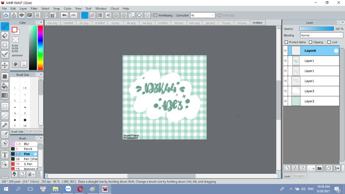The image size is (345, 194).
Task: Hide the Layer2 layer
Action: click(x=285, y=101)
